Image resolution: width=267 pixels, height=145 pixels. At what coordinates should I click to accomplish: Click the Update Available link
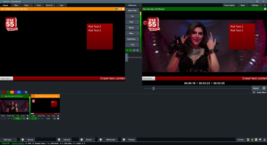[18, 143]
